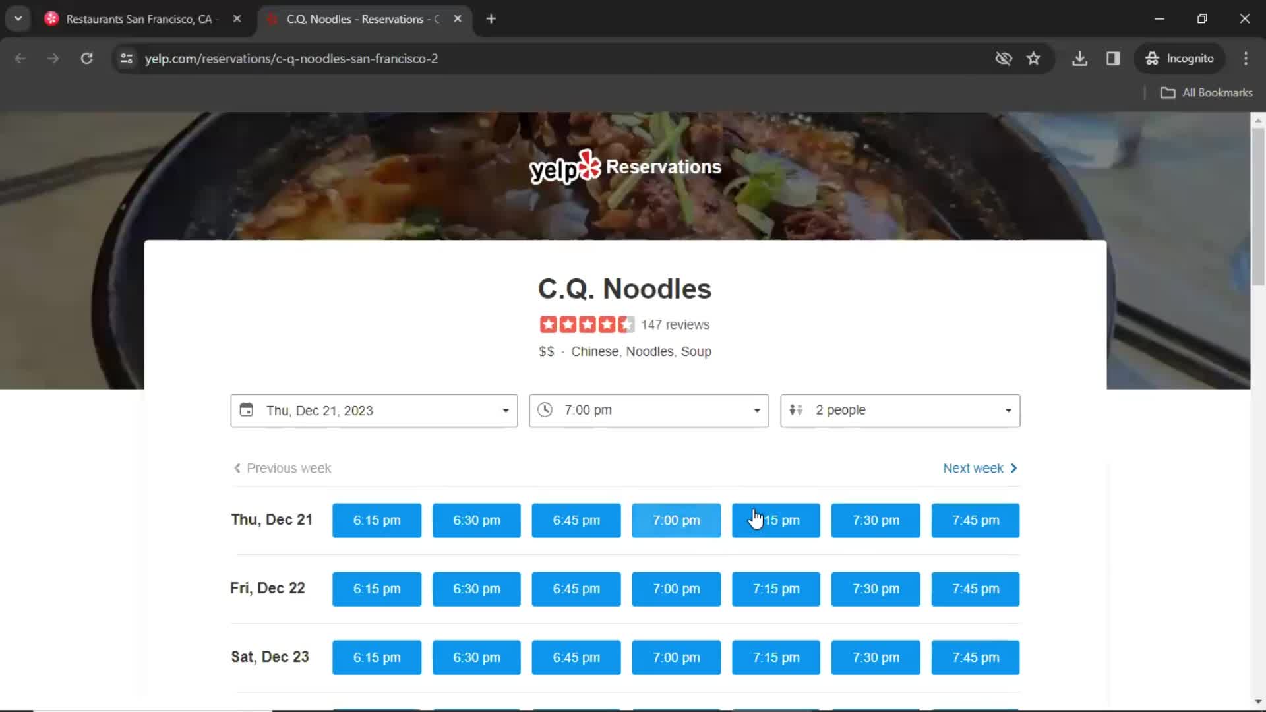Image resolution: width=1266 pixels, height=712 pixels.
Task: Click the browser extensions icon
Action: pyautogui.click(x=1113, y=58)
